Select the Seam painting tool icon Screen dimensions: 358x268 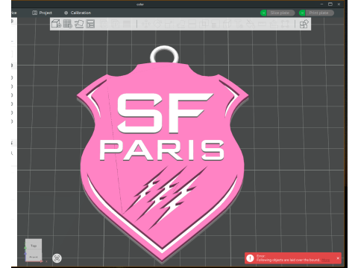pyautogui.click(x=227, y=24)
